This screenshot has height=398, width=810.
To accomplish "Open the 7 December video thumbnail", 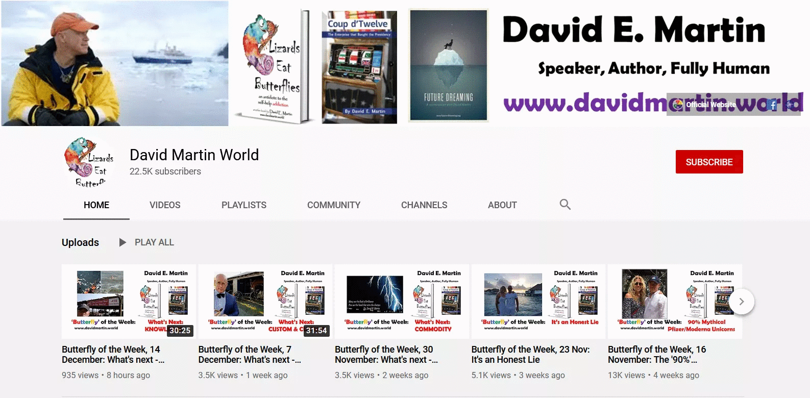I will (x=265, y=302).
